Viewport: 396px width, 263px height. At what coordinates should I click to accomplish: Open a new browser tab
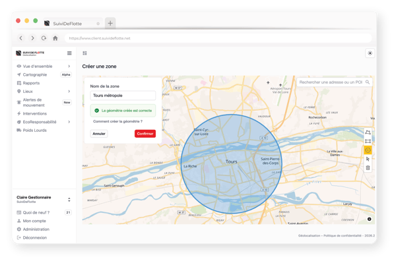click(x=110, y=23)
